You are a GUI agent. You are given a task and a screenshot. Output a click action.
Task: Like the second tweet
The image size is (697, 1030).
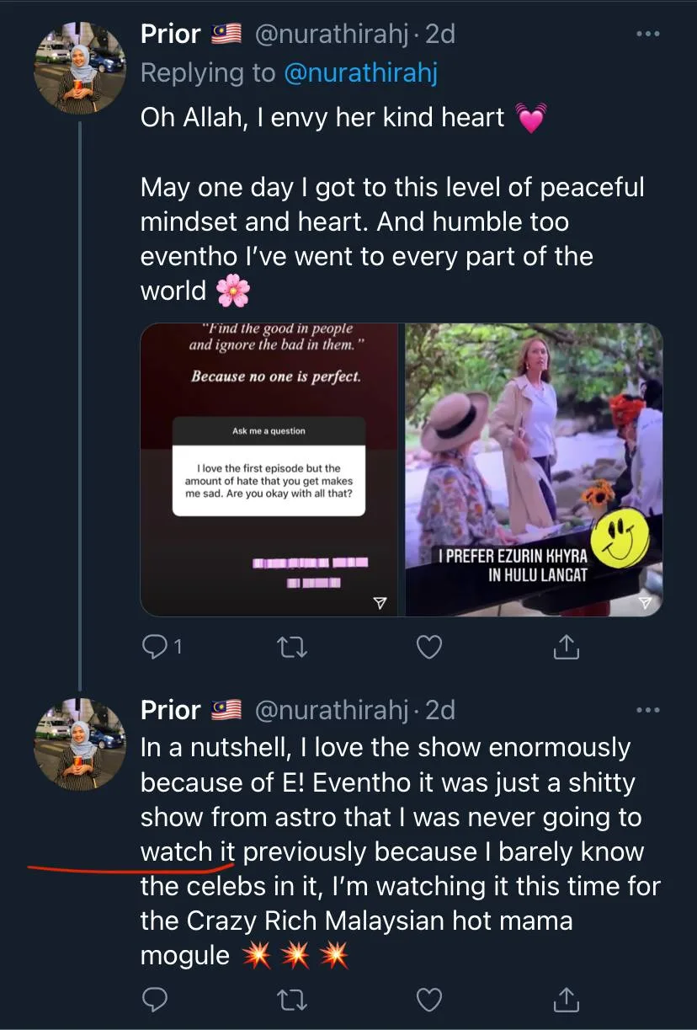[x=429, y=999]
